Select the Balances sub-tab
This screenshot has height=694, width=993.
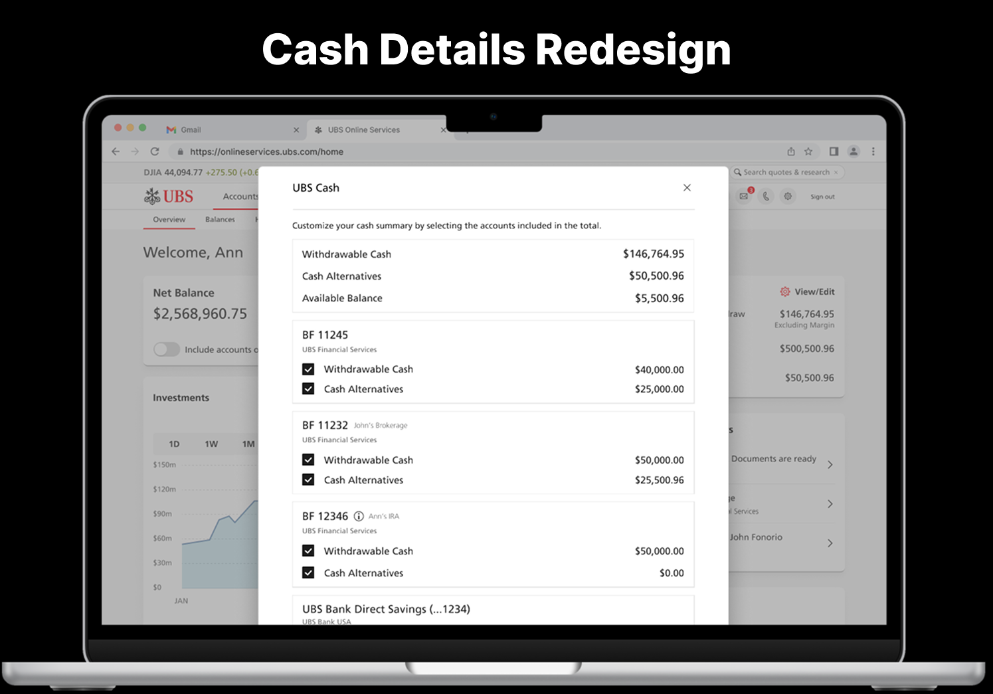220,219
